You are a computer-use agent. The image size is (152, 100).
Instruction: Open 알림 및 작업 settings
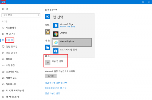pyautogui.click(x=12, y=47)
